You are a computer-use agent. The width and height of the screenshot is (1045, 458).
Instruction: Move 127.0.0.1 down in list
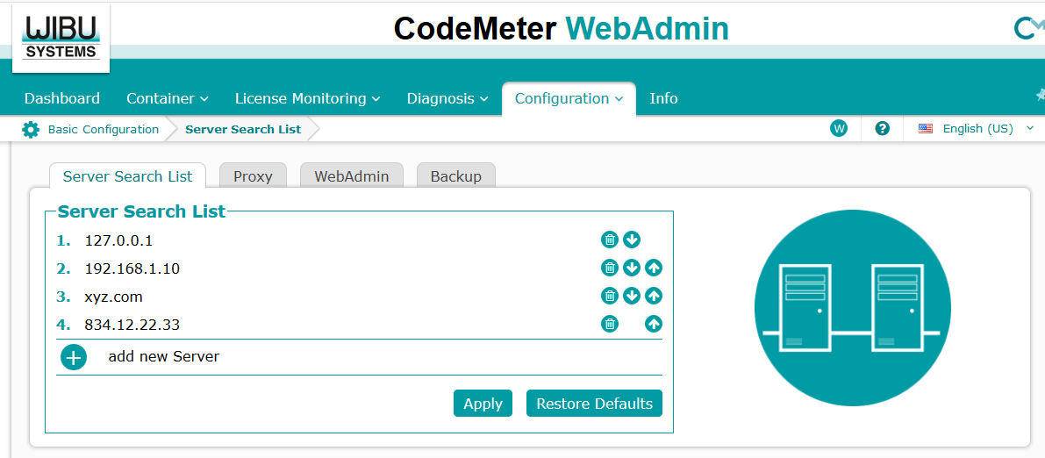(x=632, y=240)
